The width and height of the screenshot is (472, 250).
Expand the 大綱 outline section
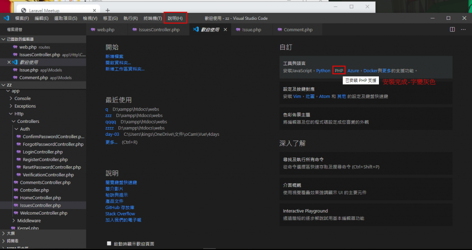tap(3, 233)
